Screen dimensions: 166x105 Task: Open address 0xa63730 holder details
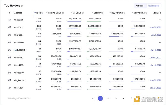pyautogui.click(x=19, y=20)
